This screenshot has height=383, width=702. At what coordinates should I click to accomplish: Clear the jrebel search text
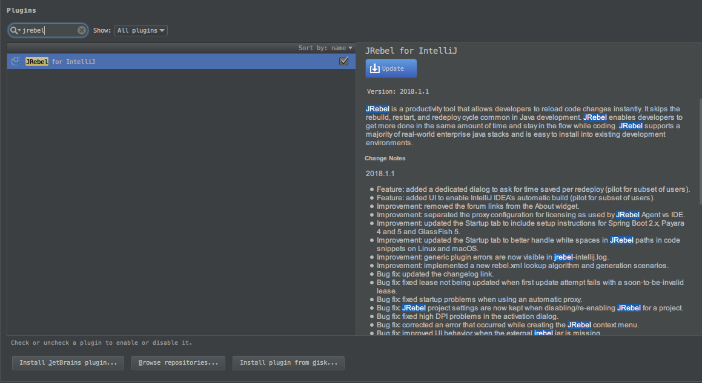pos(81,30)
